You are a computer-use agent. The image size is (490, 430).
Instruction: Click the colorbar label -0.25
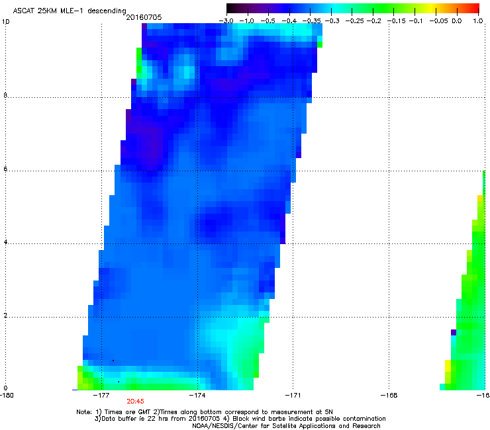coord(354,21)
